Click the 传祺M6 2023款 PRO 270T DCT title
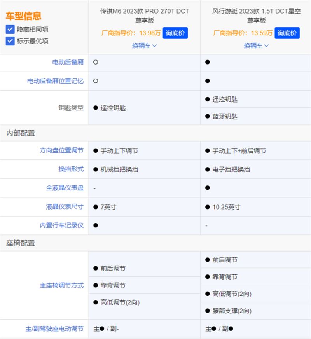 coord(144,16)
